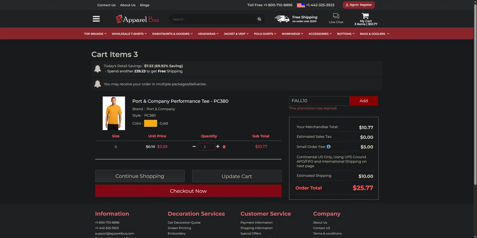Open footer About Us link
Screen dimensions: 477x238
[x=320, y=222]
